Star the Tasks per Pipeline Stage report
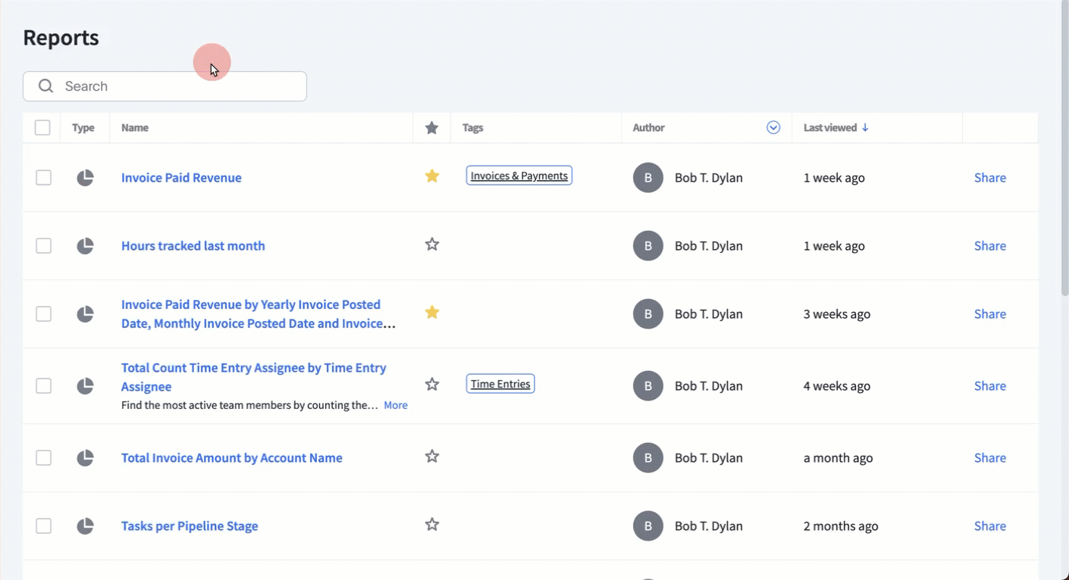 click(432, 525)
